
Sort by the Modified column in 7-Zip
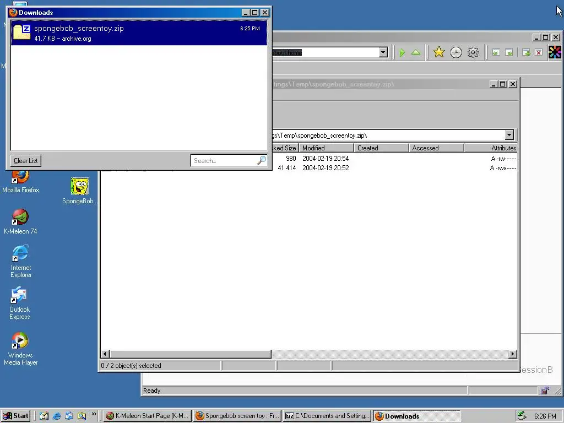[326, 148]
